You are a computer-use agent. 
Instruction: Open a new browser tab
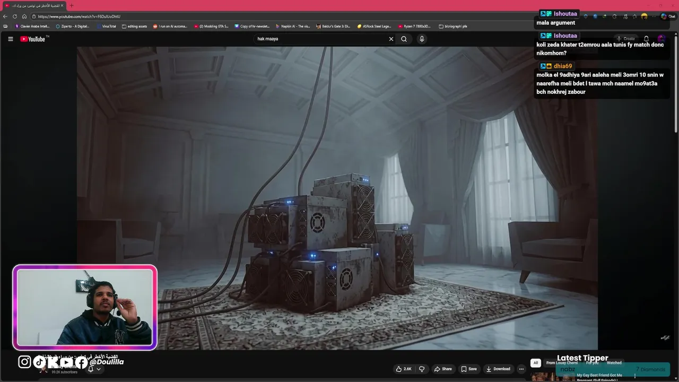pos(72,5)
